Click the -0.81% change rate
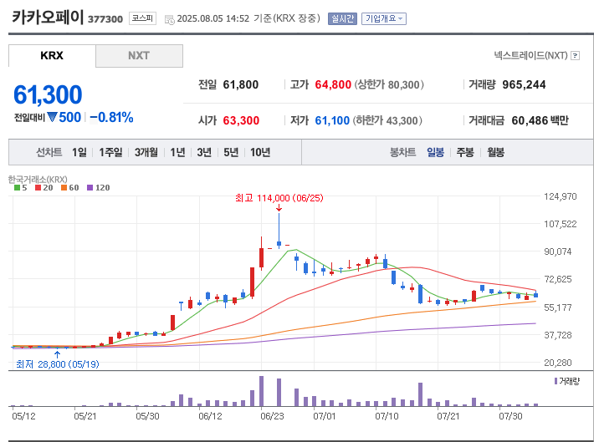The height and width of the screenshot is (442, 594). point(112,117)
